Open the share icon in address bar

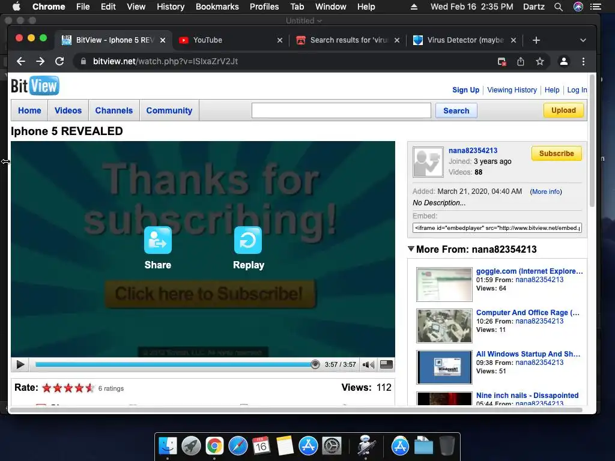pos(521,62)
